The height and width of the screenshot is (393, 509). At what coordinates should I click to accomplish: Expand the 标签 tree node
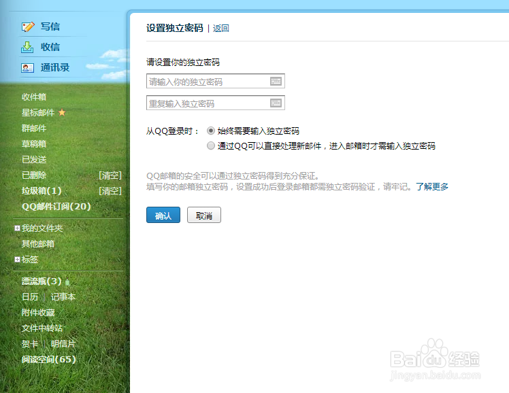[17, 260]
